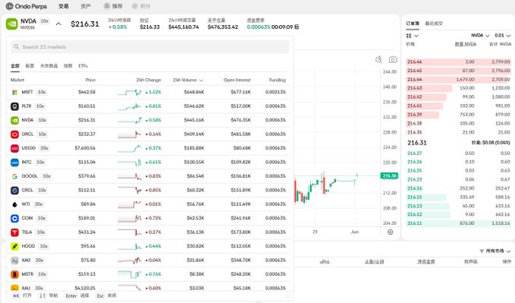Click the chart indicator icon beside camera
The image size is (515, 303).
click(378, 59)
